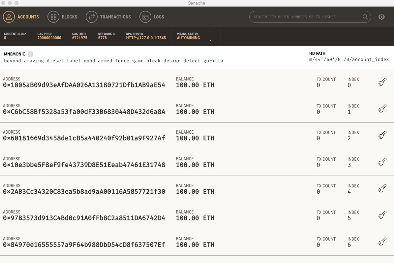Click the balance of account index 0
Viewport: 394px width, 263px height.
tap(195, 85)
